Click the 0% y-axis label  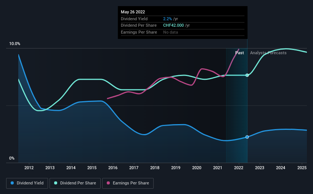pos(12,158)
